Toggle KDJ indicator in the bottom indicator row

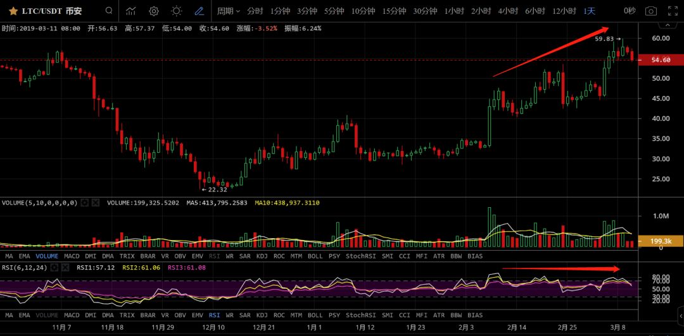point(262,315)
